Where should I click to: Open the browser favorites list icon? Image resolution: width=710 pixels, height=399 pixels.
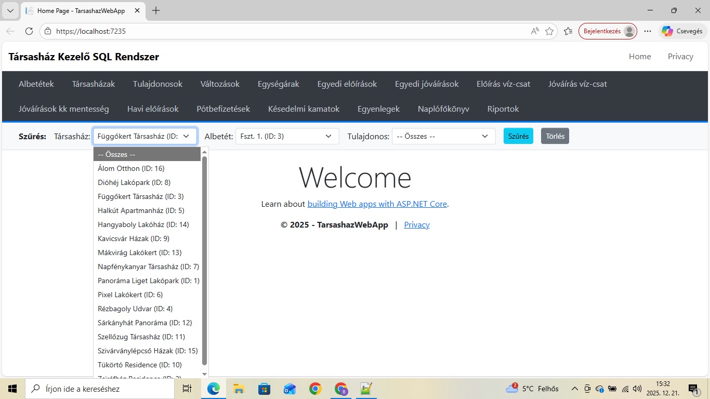(x=568, y=31)
